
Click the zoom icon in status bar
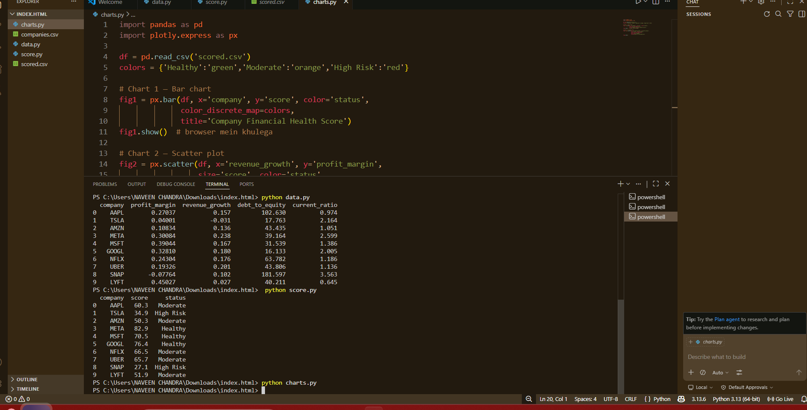[529, 399]
